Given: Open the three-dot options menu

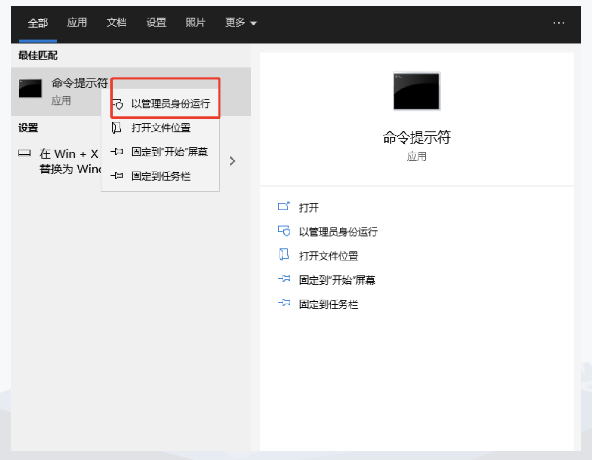Looking at the screenshot, I should [x=559, y=23].
